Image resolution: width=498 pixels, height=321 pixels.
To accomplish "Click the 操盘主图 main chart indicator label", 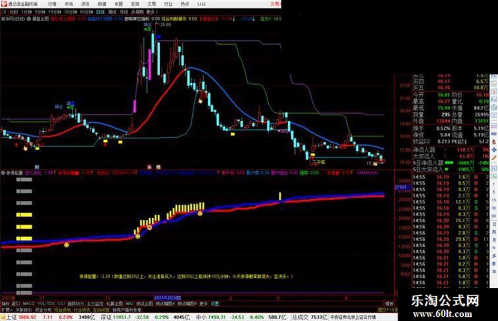I will tap(41, 19).
